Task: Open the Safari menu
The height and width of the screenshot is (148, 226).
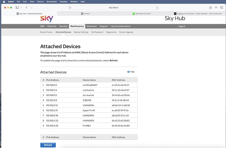Action: tap(11, 2)
